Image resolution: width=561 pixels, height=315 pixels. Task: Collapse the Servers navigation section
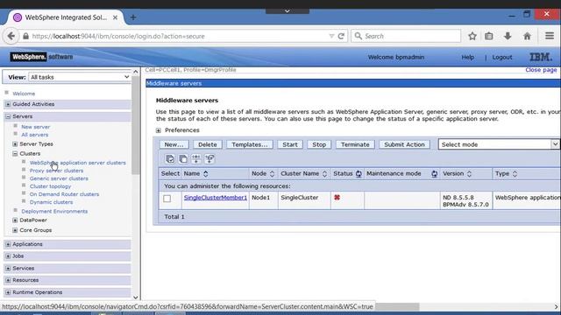pyautogui.click(x=8, y=116)
